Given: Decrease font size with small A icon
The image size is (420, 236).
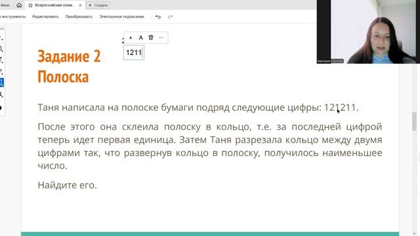Looking at the screenshot, I should click(x=131, y=38).
